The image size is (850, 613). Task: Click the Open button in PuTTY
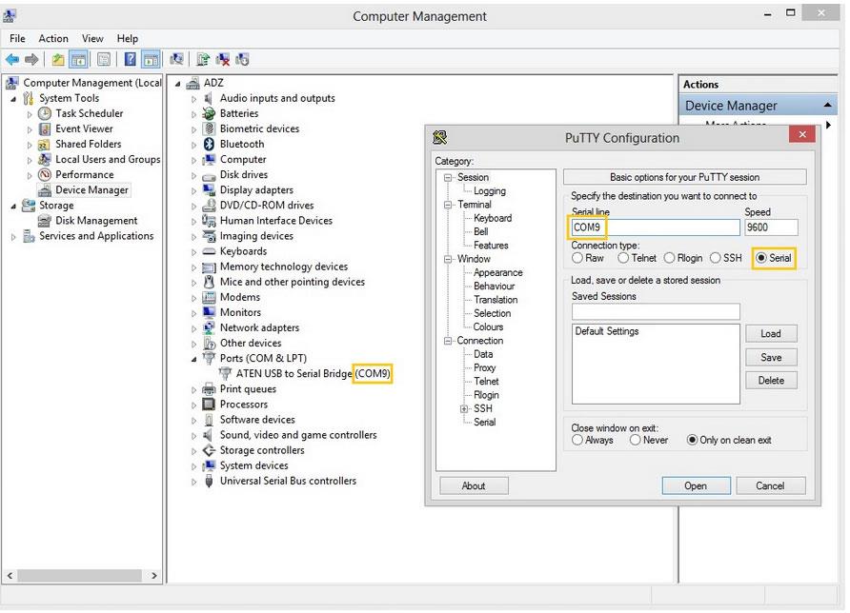point(695,485)
